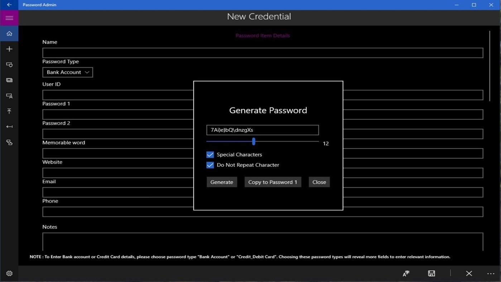Add a new credential via the plus icon
501x282 pixels.
(9, 49)
